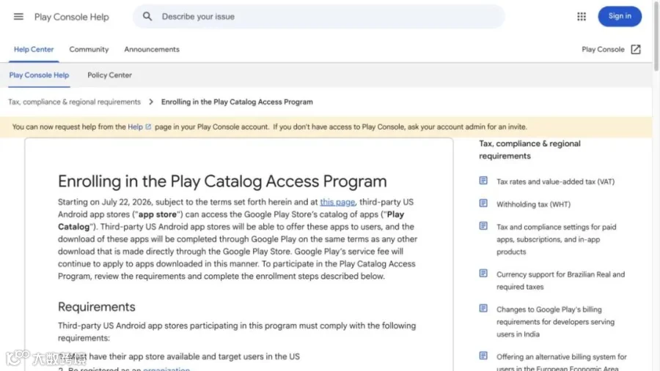Click the Help link in the yellow banner
Image resolution: width=660 pixels, height=371 pixels.
coord(135,127)
